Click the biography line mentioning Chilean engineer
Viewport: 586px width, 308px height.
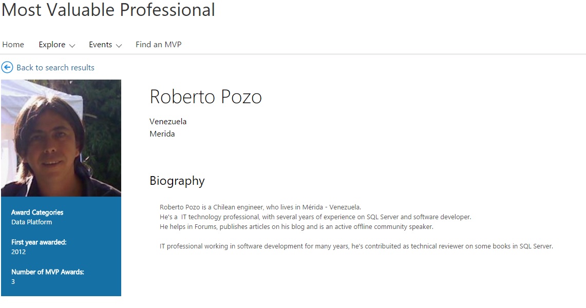point(260,207)
